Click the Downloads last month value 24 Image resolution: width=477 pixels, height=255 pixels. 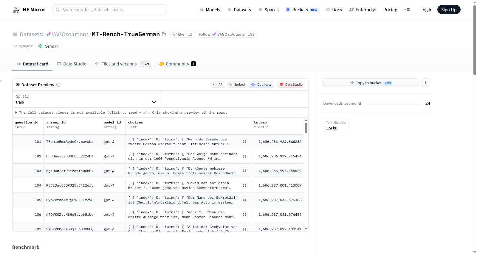point(428,103)
